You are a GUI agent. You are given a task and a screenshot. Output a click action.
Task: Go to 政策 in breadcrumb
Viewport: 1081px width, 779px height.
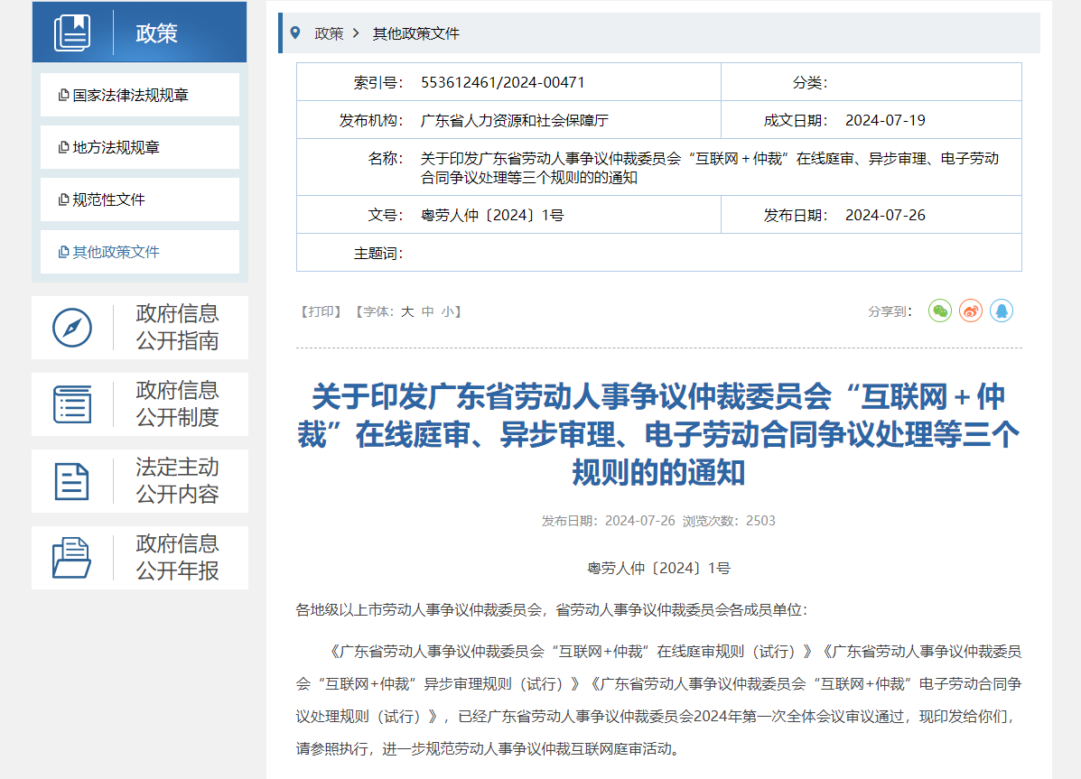coord(329,33)
